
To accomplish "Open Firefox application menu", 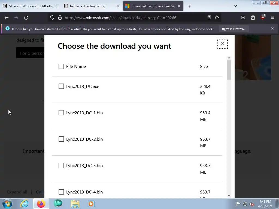I will (272, 18).
